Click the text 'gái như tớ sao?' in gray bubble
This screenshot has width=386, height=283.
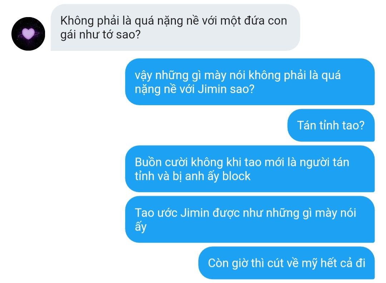click(100, 35)
